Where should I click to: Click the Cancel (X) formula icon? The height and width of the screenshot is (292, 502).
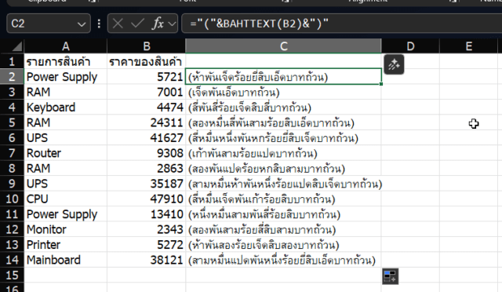click(118, 24)
